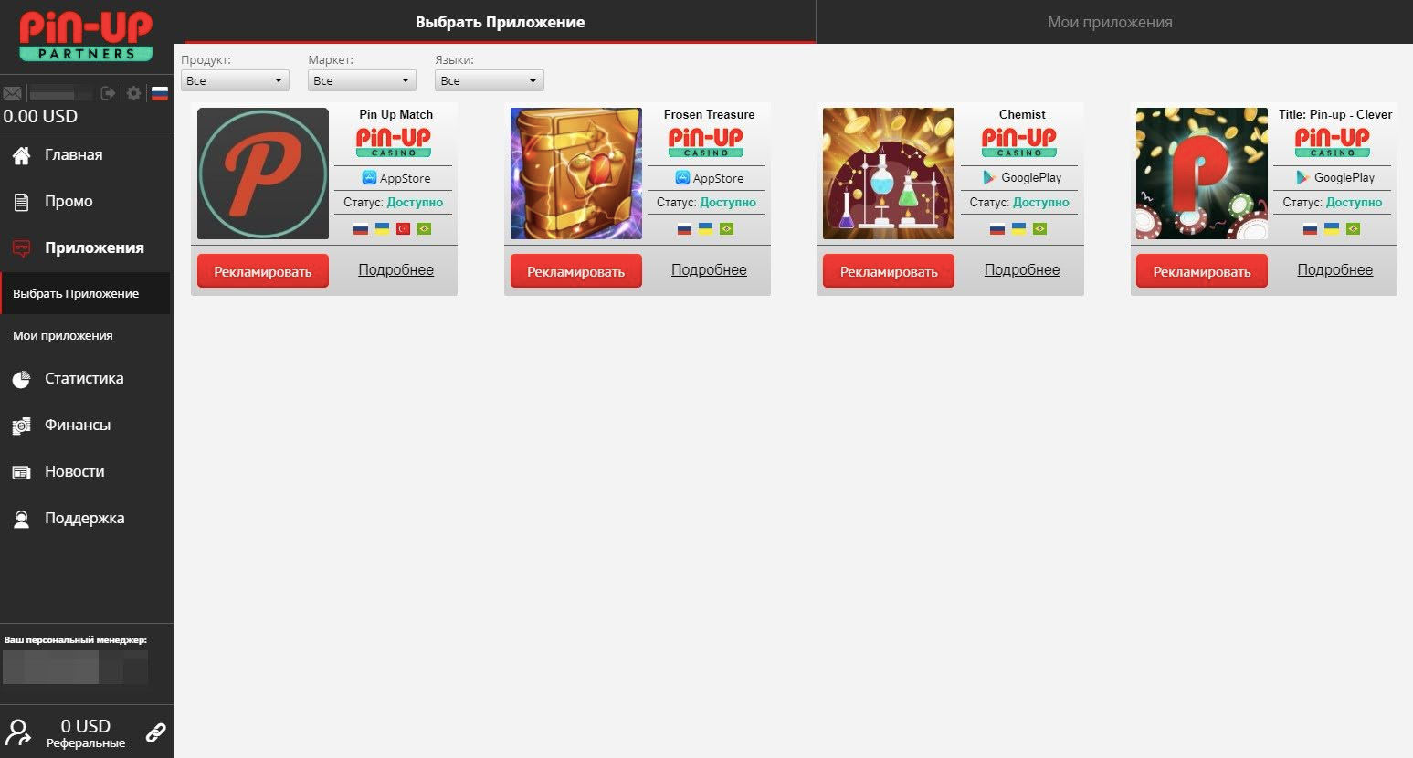Viewport: 1413px width, 758px height.
Task: Expand the Языки dropdown
Action: [x=489, y=80]
